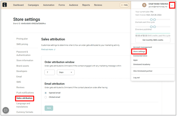Click the Brand ID value text
This screenshot has height=116, width=177.
[x=33, y=24]
